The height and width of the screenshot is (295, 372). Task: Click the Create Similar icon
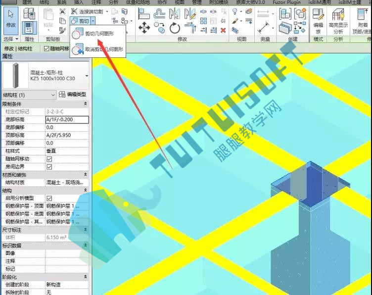[300, 28]
